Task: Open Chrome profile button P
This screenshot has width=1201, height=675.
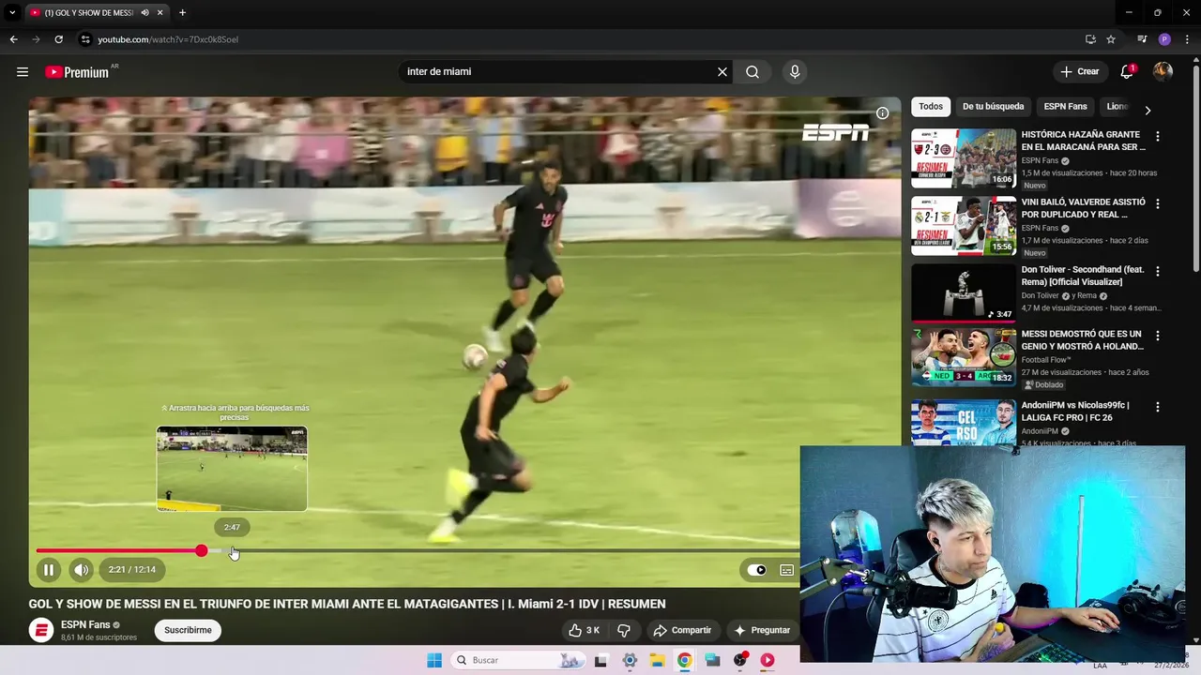Action: pyautogui.click(x=1164, y=39)
